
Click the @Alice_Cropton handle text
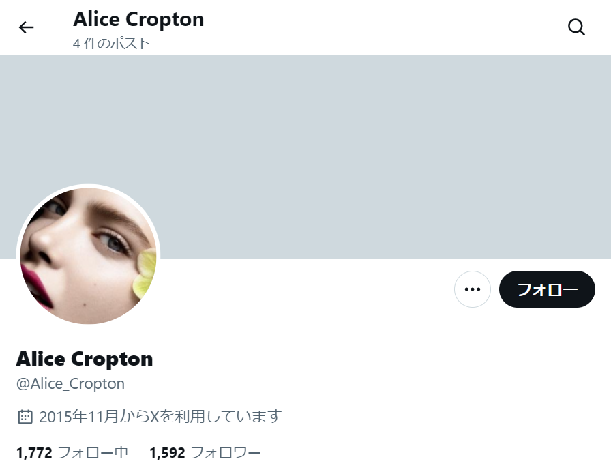[x=70, y=384]
